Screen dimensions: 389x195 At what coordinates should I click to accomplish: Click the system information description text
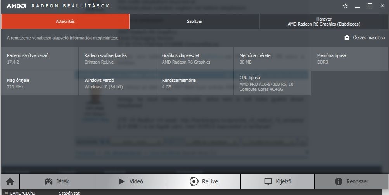(63, 38)
